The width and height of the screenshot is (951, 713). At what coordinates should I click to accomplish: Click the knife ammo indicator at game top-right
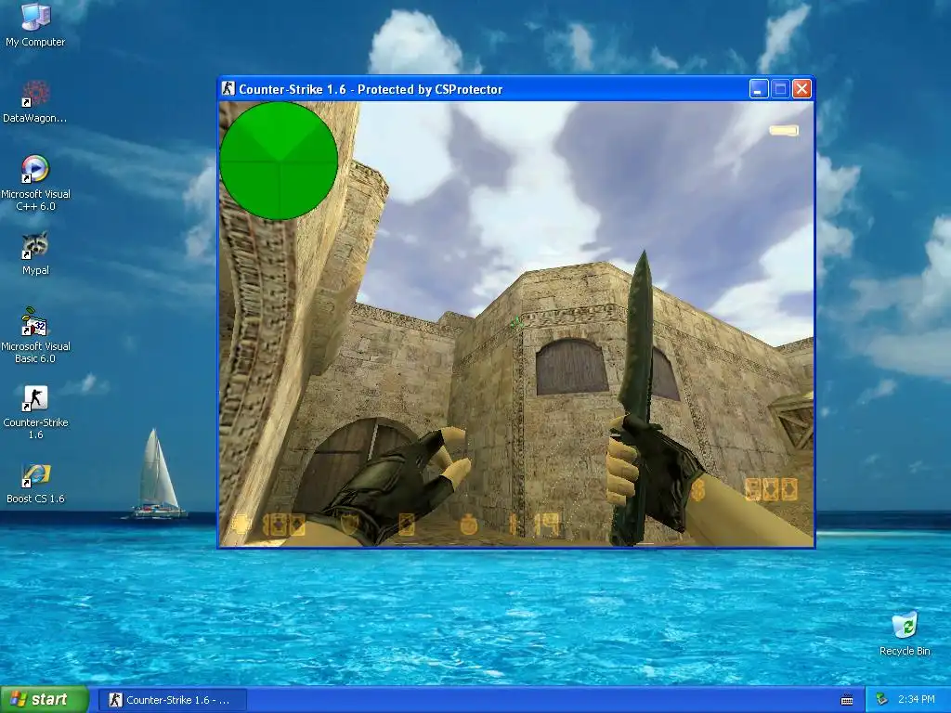(784, 130)
